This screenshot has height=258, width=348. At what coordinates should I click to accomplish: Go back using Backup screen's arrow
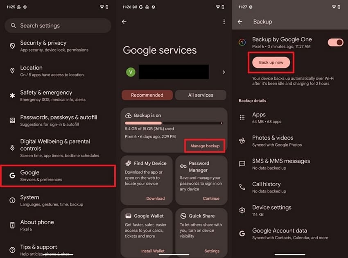(240, 22)
